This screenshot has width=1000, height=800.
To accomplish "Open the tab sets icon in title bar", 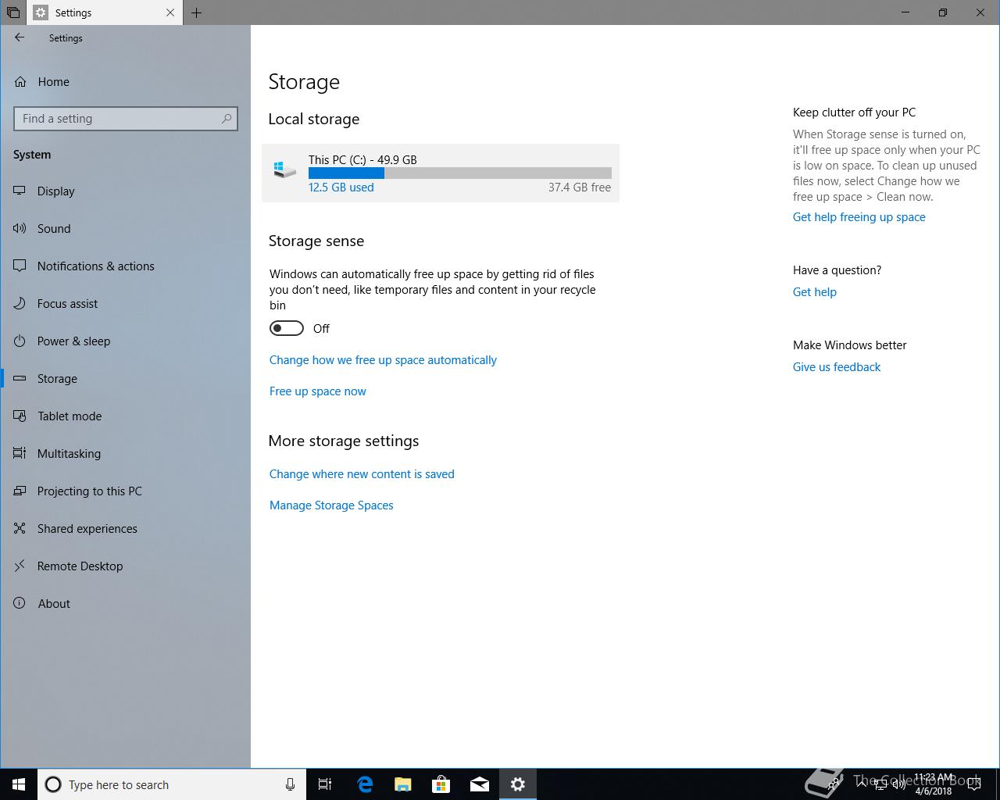I will click(13, 12).
